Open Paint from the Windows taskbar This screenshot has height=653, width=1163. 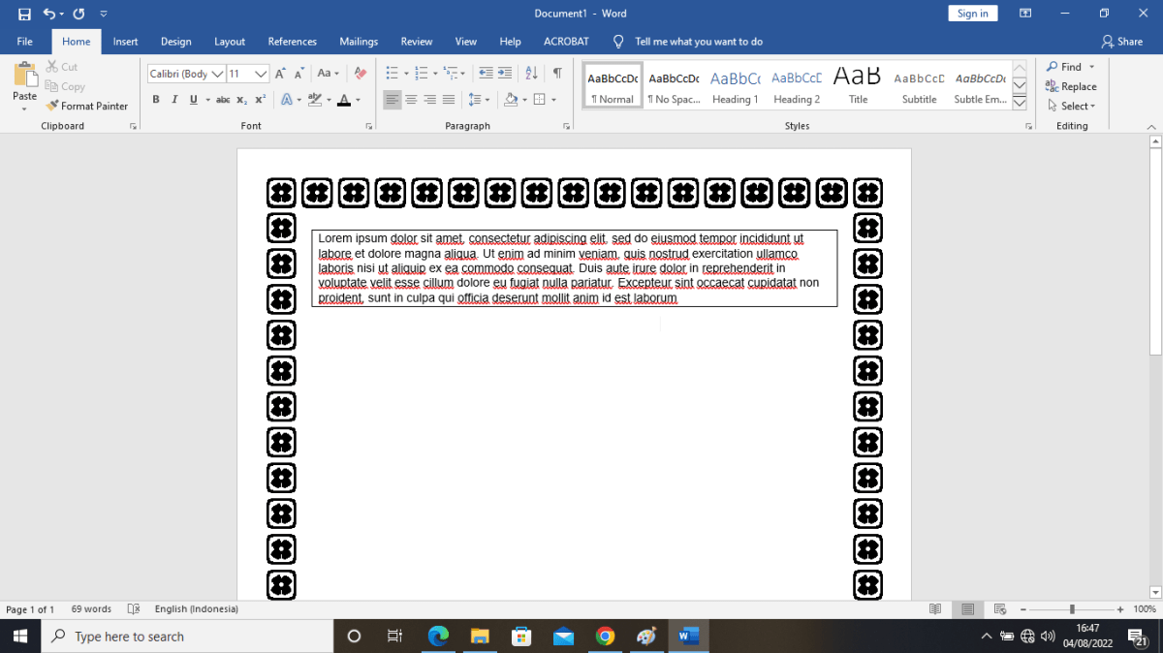tap(646, 637)
